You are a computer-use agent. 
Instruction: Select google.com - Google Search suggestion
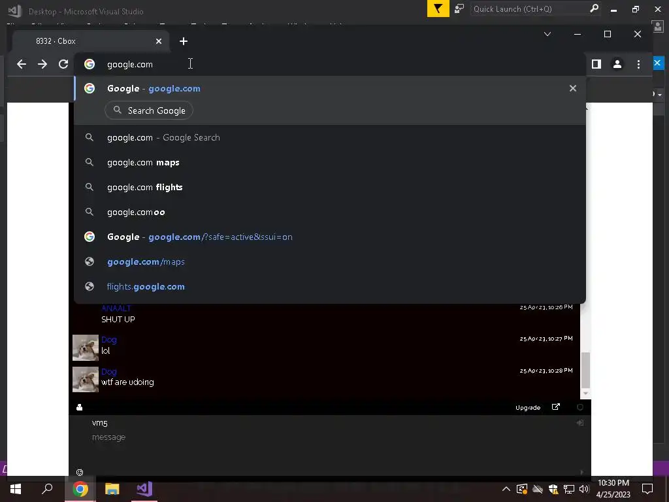(330, 137)
